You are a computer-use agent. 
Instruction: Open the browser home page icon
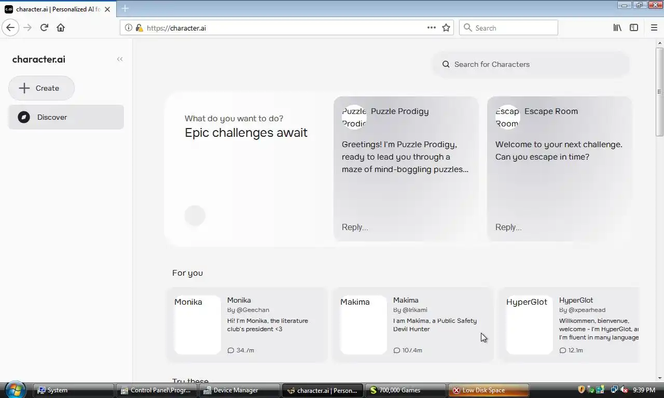[61, 27]
